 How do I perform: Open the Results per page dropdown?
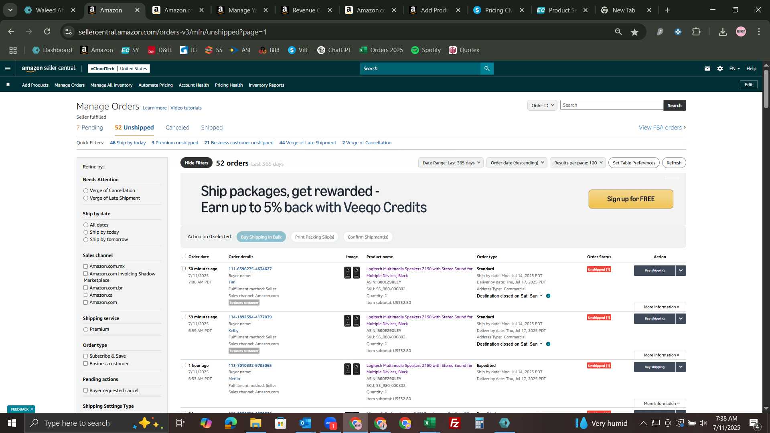click(x=578, y=163)
